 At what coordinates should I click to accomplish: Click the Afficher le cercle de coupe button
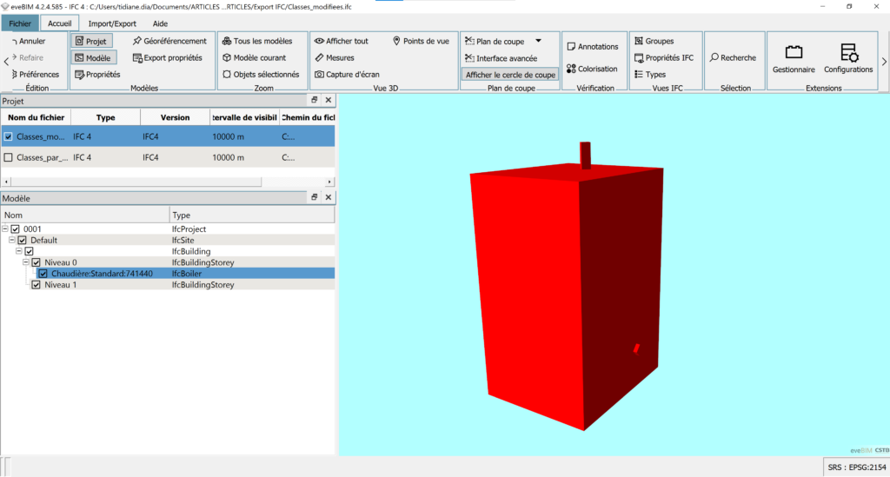coord(510,75)
